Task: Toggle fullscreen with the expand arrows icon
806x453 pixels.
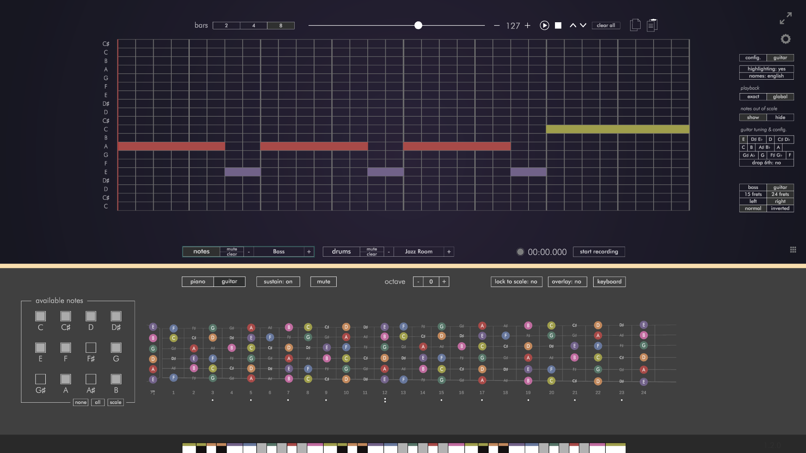Action: click(x=785, y=18)
